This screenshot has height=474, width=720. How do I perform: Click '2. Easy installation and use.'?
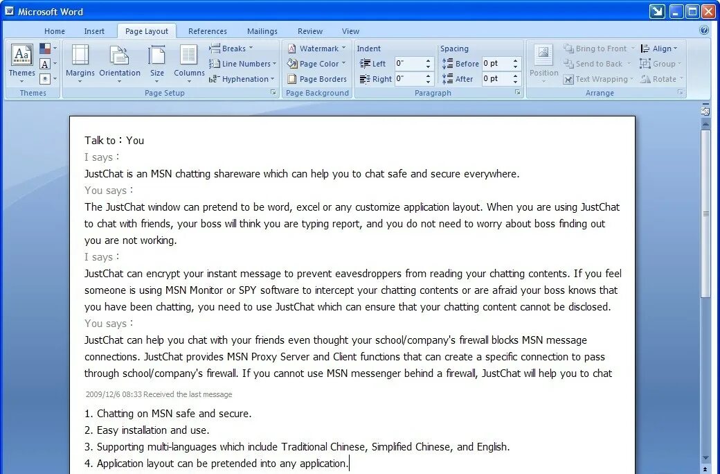[x=147, y=430]
